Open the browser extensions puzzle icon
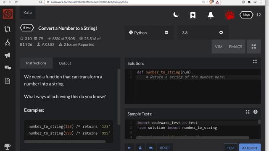This screenshot has width=269, height=151. (249, 2)
